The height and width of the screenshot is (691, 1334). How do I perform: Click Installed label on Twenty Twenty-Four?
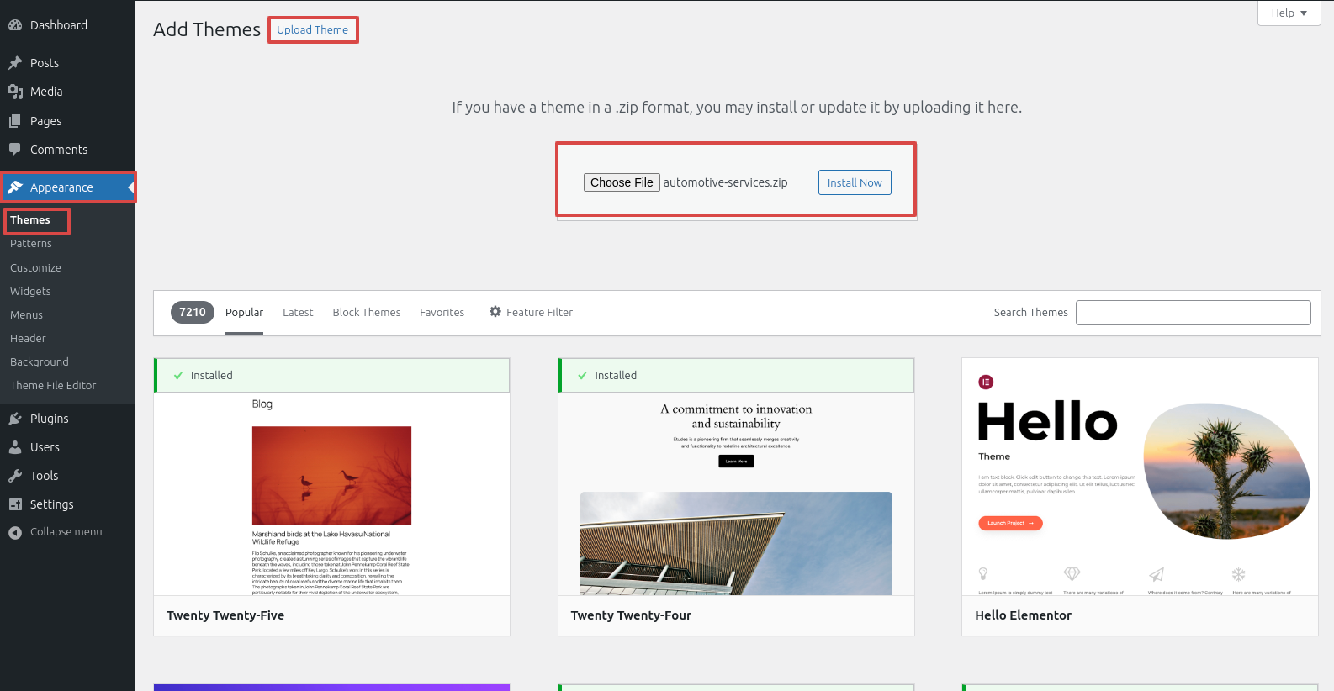(616, 376)
